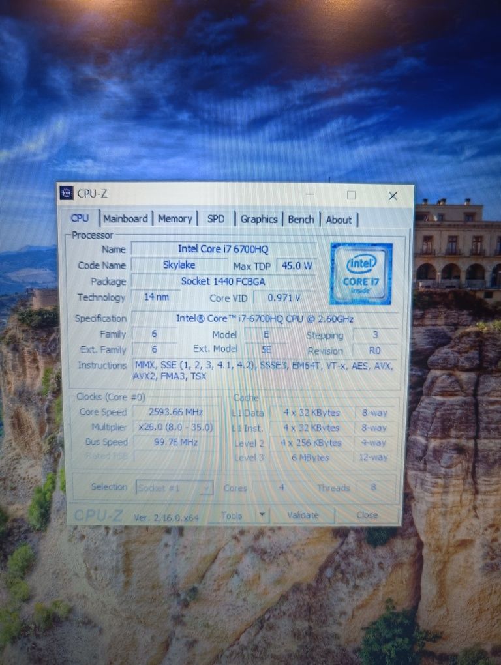Click the L1 Inst. value 4 x 32 KBytes
The image size is (501, 665).
(311, 428)
